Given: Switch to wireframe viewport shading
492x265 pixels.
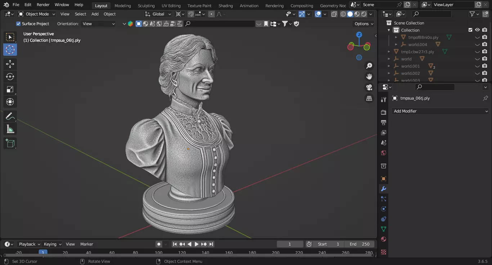Looking at the screenshot, I should click(x=343, y=14).
